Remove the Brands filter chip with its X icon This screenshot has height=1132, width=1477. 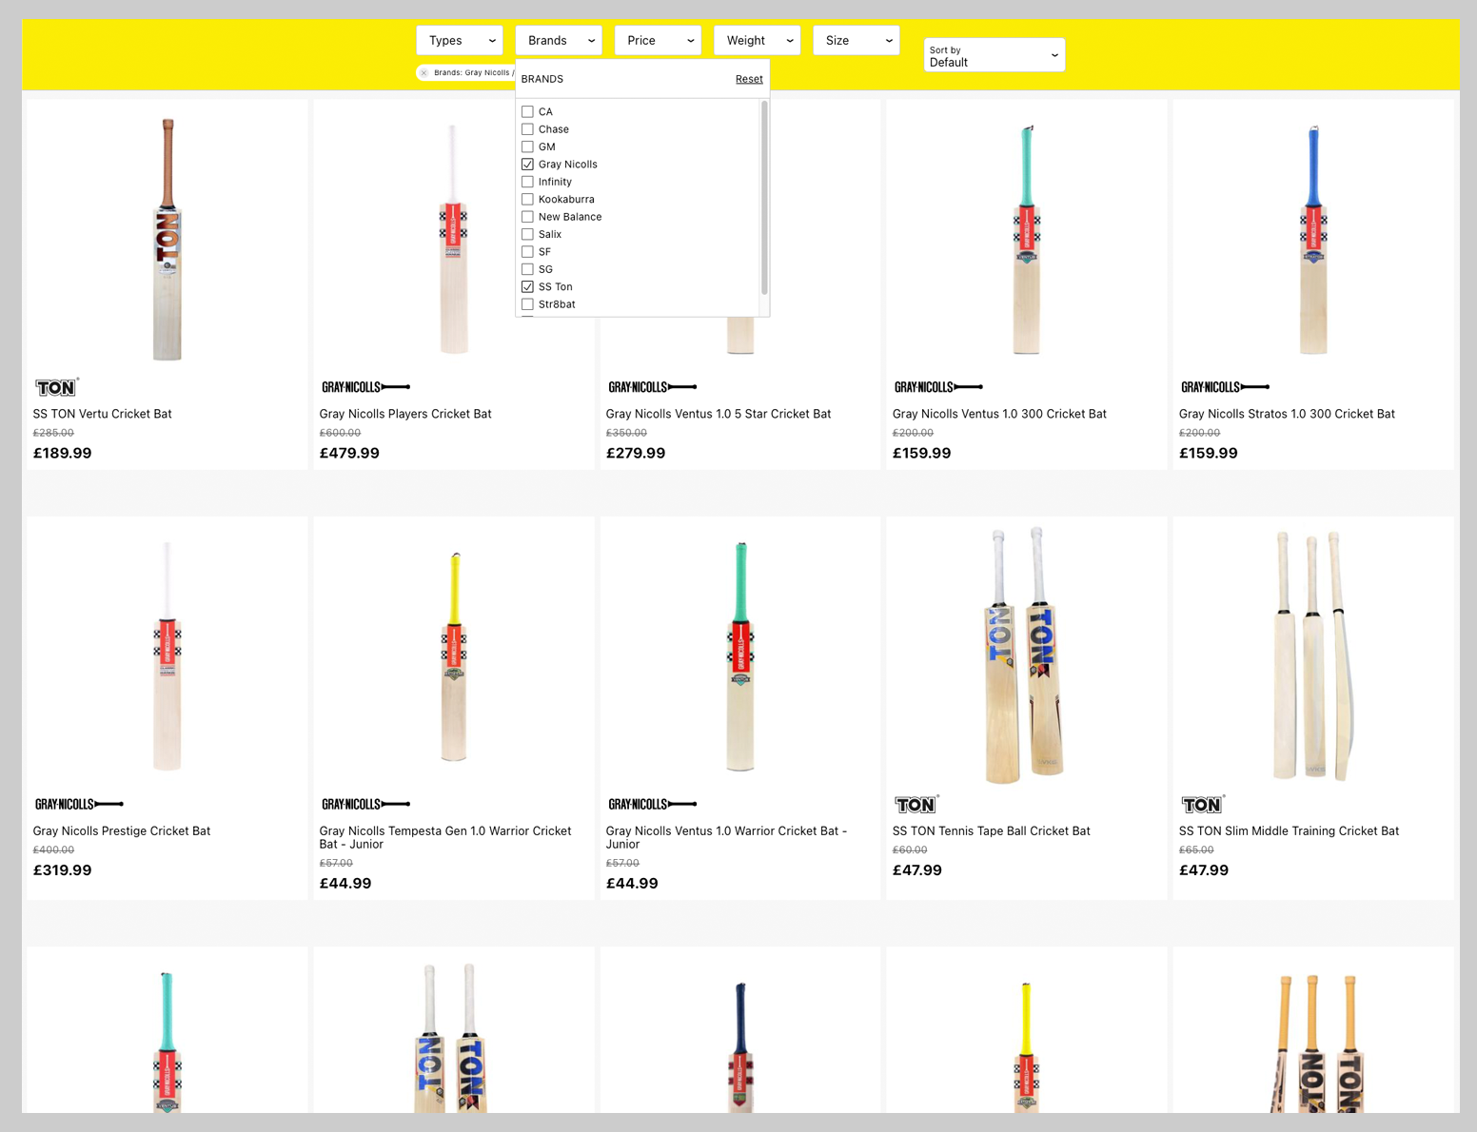(x=424, y=73)
